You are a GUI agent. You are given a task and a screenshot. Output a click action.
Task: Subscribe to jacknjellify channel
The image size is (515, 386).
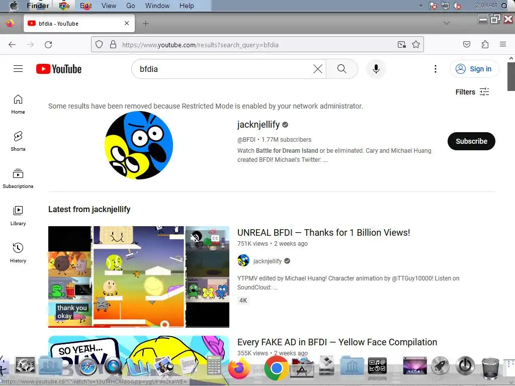(x=471, y=141)
